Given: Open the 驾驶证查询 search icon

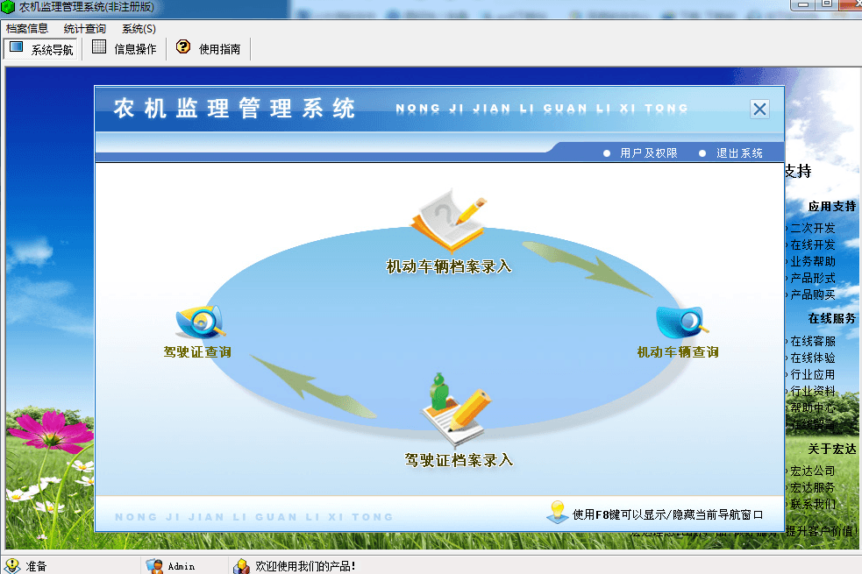Looking at the screenshot, I should [201, 321].
